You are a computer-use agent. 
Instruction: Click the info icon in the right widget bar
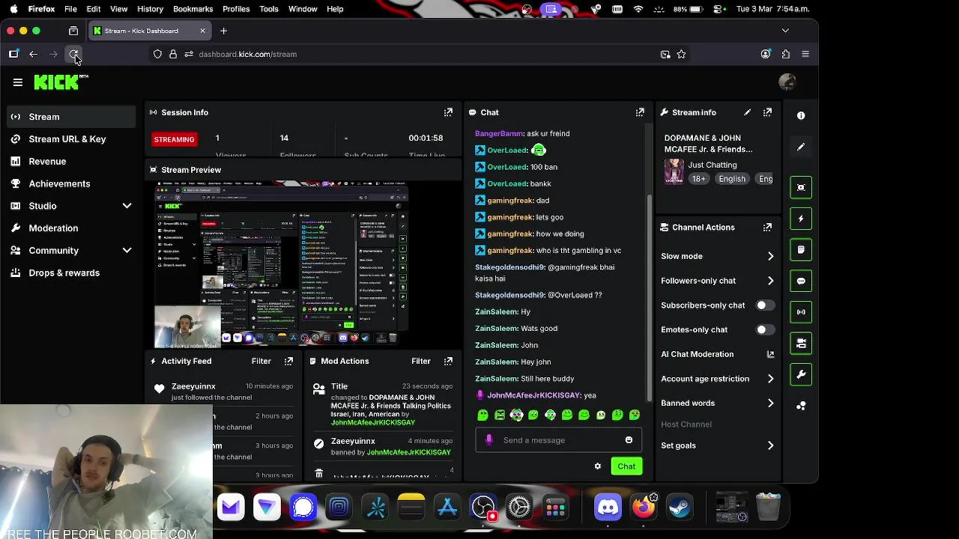(x=801, y=115)
